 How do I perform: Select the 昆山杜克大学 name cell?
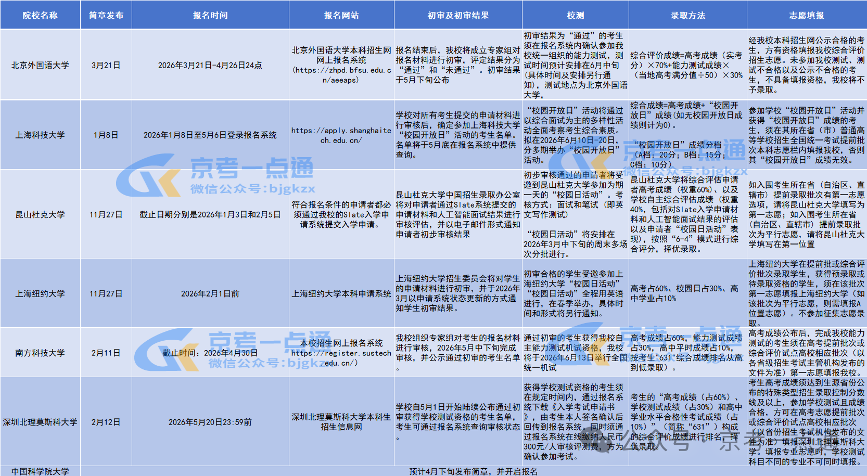coord(40,214)
